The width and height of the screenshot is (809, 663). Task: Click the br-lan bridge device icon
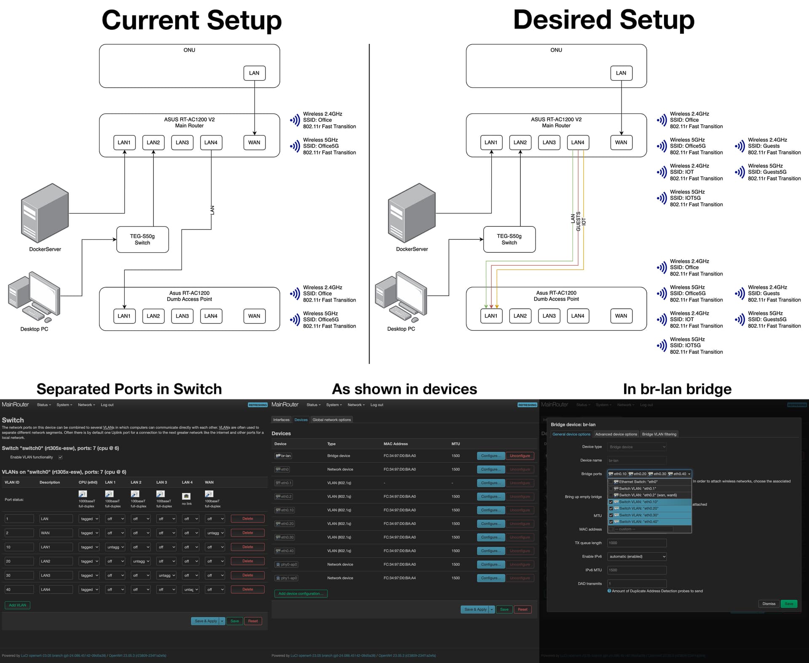tap(278, 456)
